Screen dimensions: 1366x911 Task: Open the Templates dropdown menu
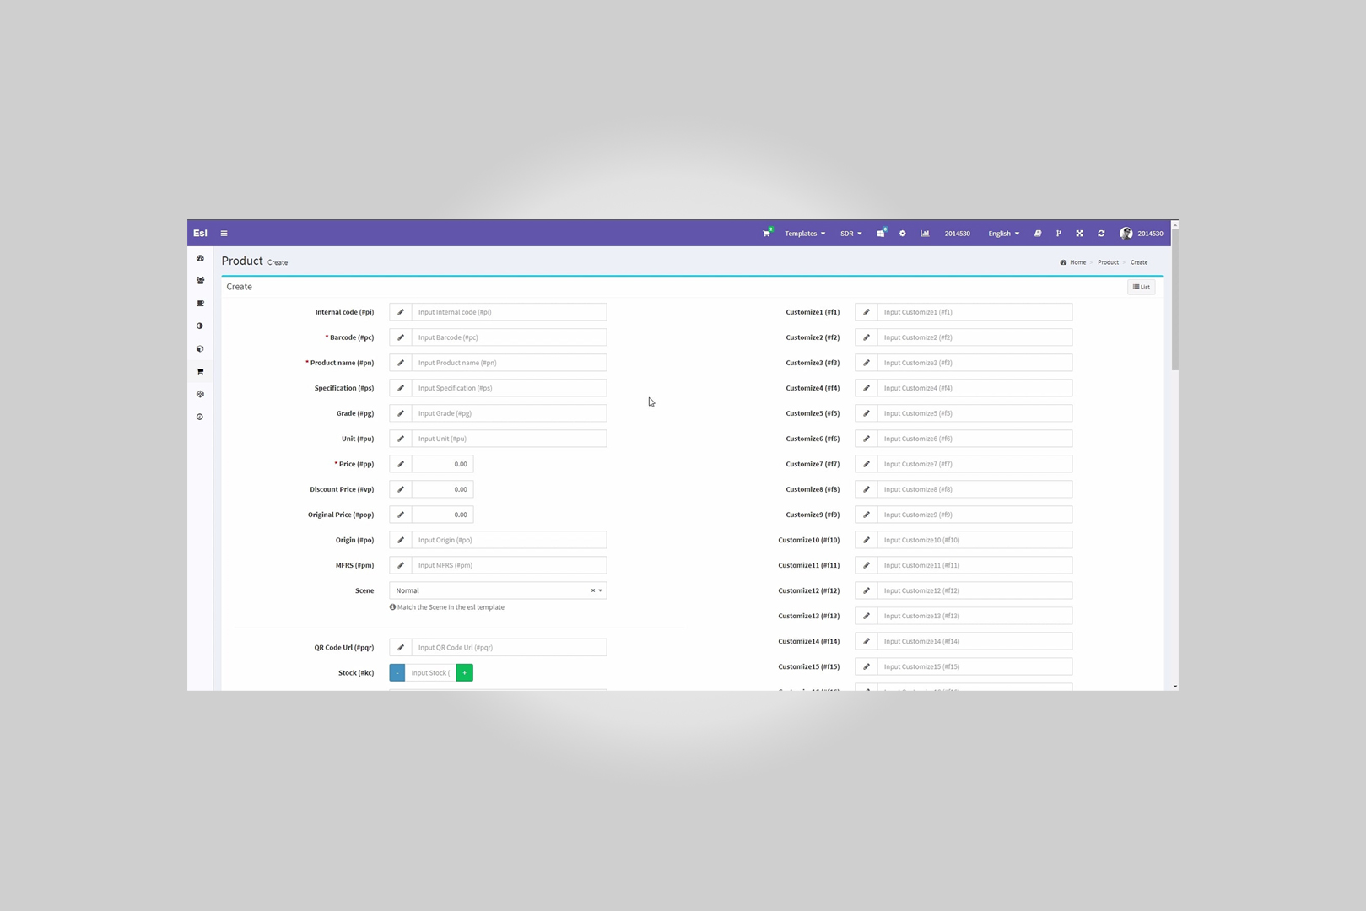pos(805,234)
